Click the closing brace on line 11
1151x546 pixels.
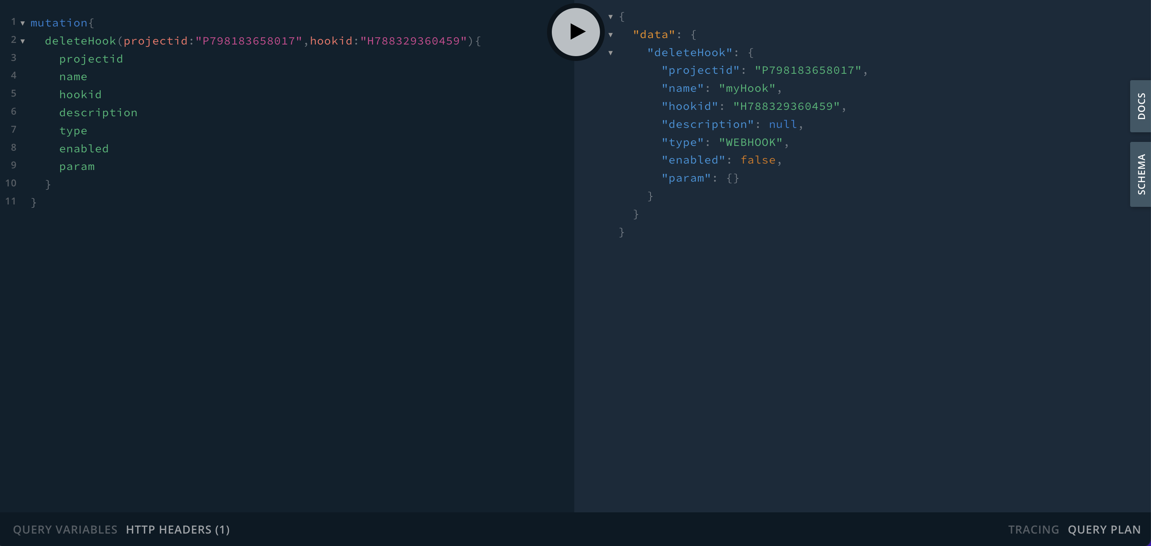34,202
